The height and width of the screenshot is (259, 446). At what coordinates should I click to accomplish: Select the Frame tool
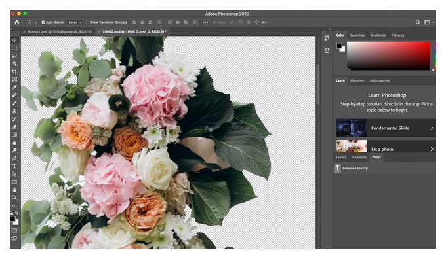14,79
